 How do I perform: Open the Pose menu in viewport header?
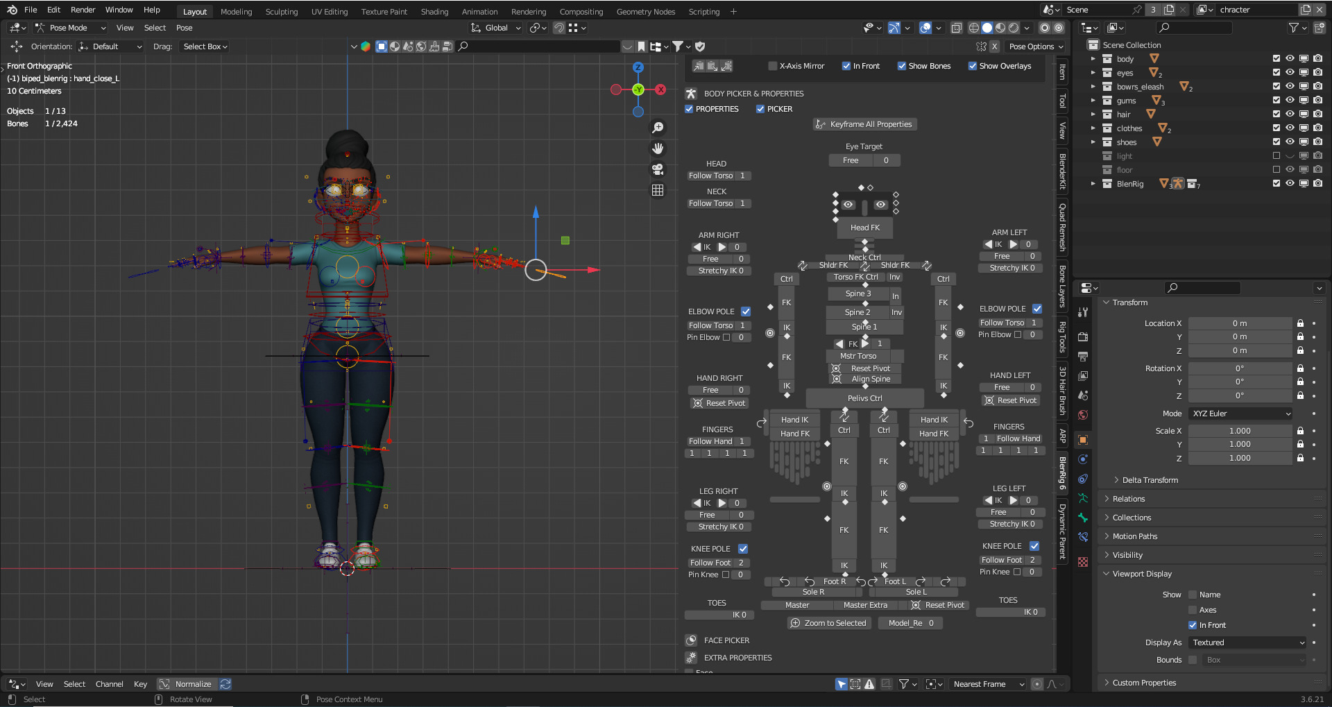coord(185,28)
